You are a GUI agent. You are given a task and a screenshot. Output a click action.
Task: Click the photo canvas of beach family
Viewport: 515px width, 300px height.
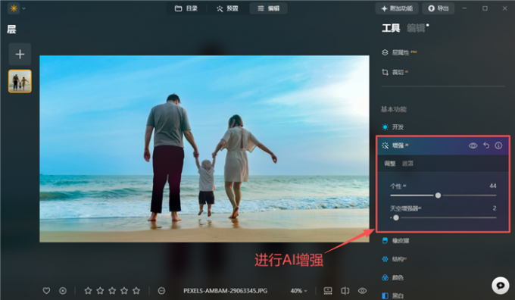pyautogui.click(x=204, y=148)
